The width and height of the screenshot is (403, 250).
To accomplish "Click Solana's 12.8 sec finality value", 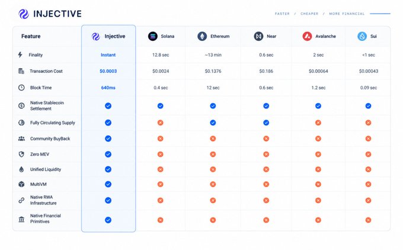I will click(x=161, y=55).
